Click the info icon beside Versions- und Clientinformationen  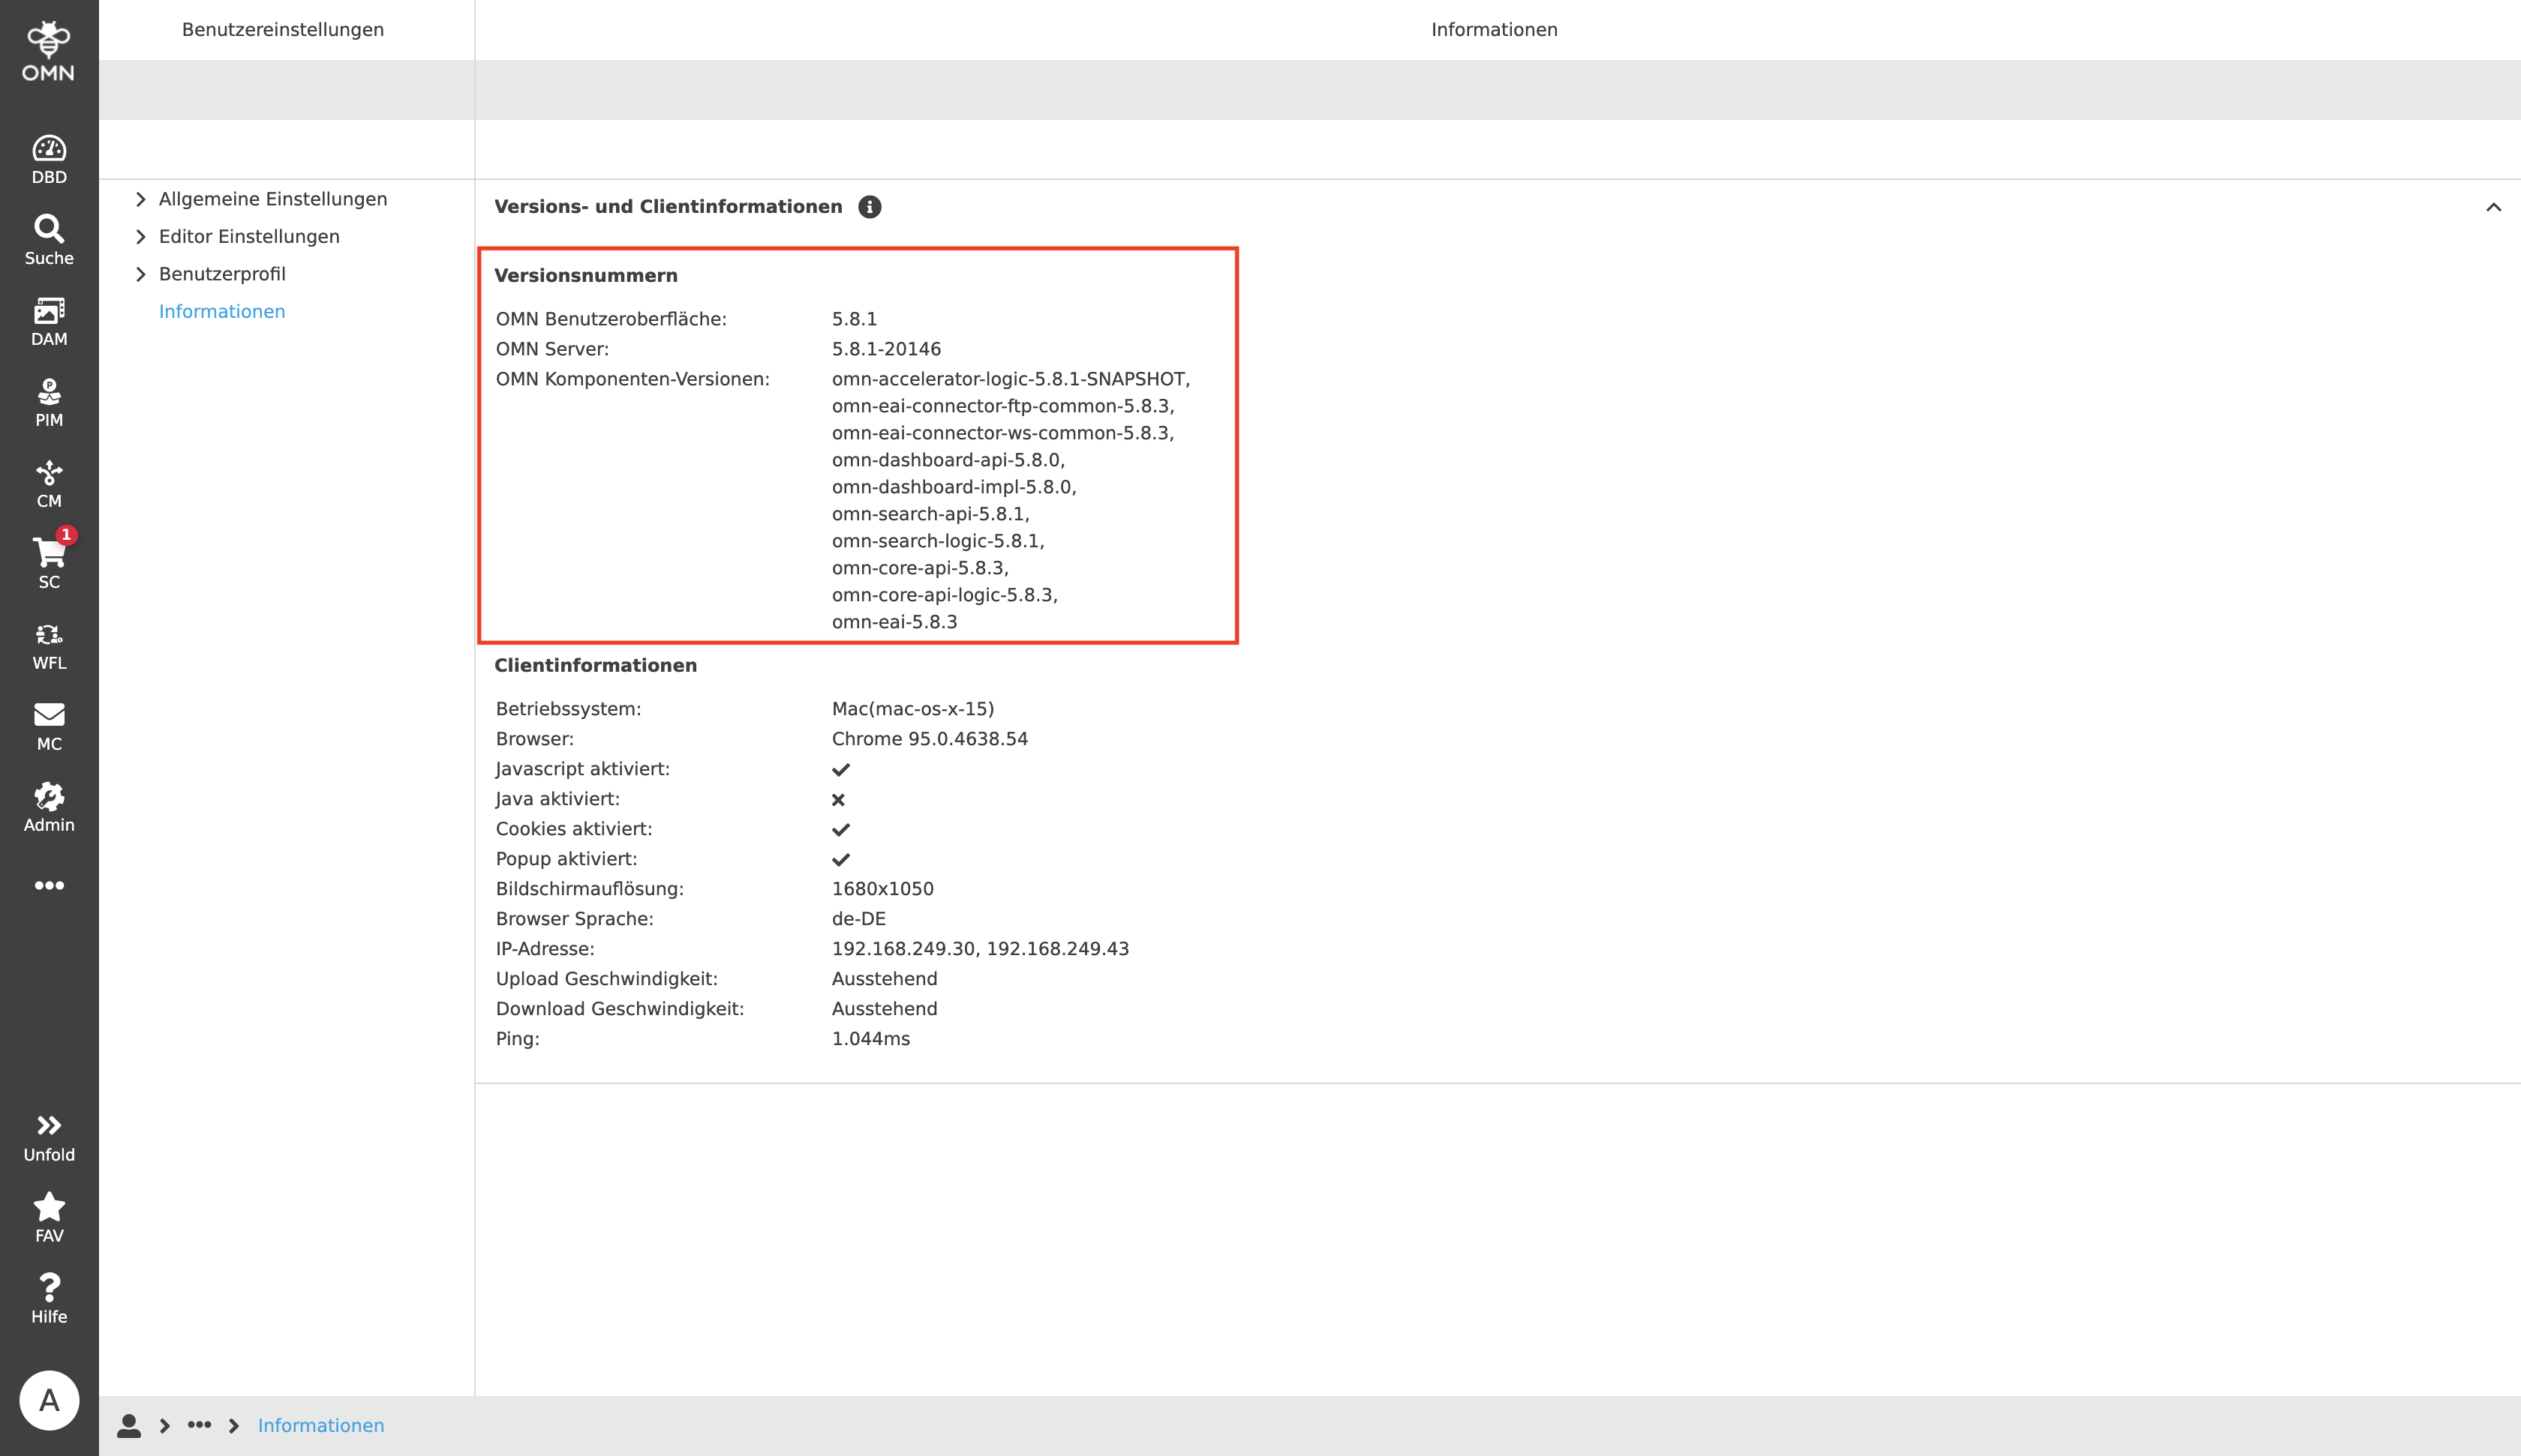(x=870, y=207)
